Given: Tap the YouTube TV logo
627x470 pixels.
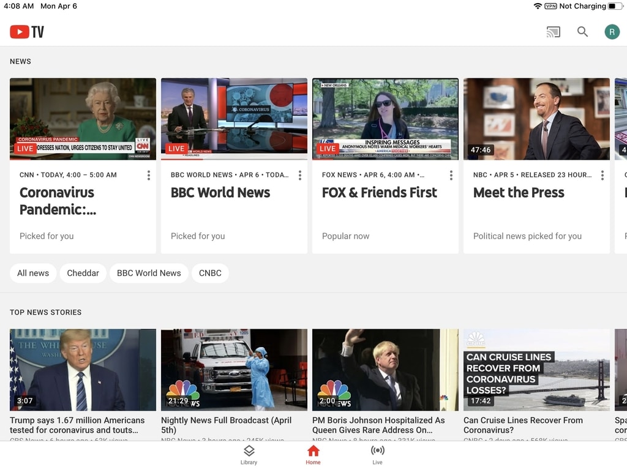Looking at the screenshot, I should (x=27, y=32).
